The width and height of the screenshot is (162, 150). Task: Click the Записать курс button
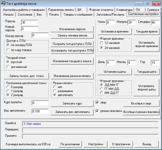coord(72,103)
